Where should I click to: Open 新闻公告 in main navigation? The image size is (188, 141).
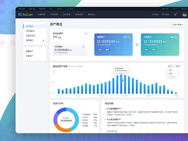click(79, 14)
